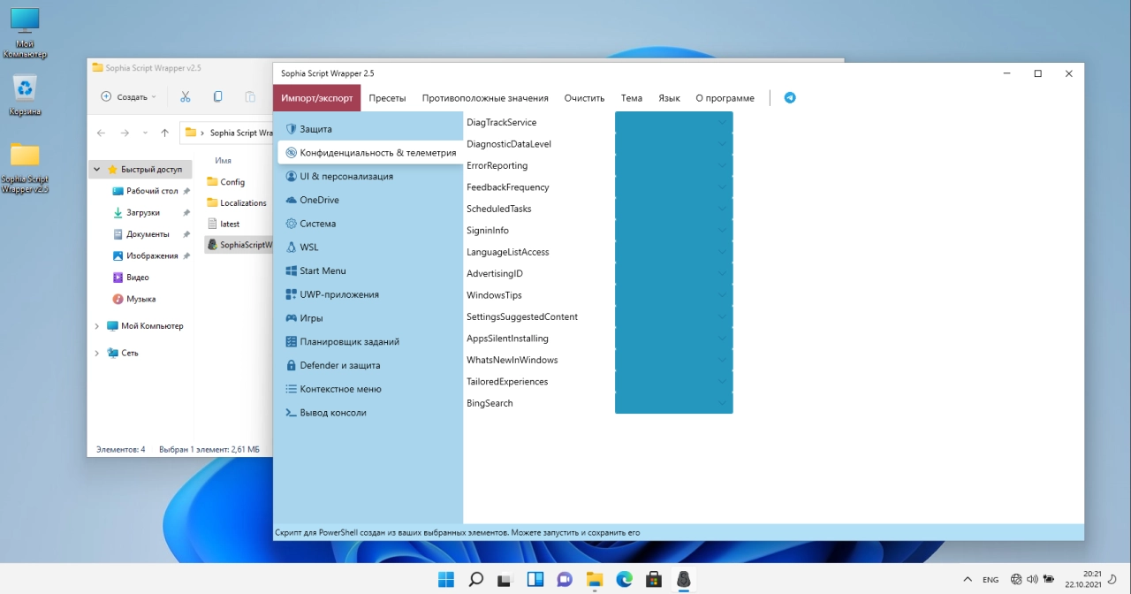The image size is (1131, 594).
Task: Open the Язык menu
Action: tap(669, 98)
